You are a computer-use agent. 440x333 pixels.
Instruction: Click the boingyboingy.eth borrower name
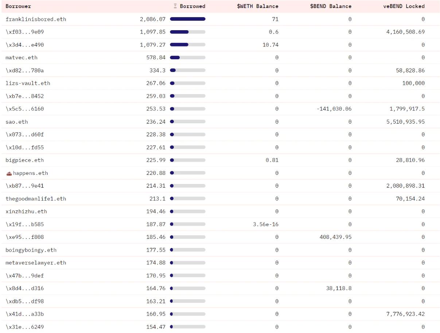click(x=31, y=250)
